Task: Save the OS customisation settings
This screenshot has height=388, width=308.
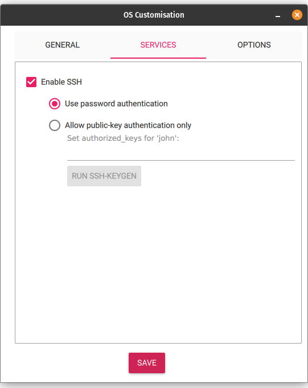Action: pyautogui.click(x=147, y=363)
